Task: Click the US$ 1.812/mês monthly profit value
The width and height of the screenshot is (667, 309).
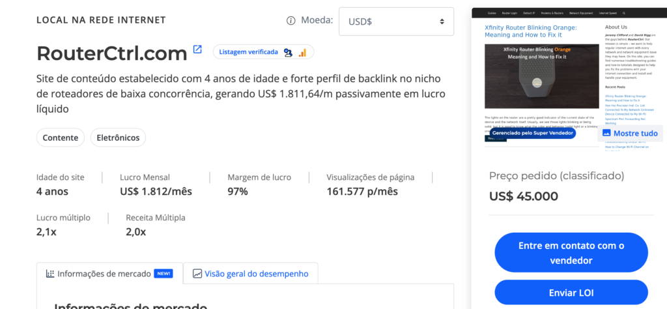Action: tap(156, 192)
